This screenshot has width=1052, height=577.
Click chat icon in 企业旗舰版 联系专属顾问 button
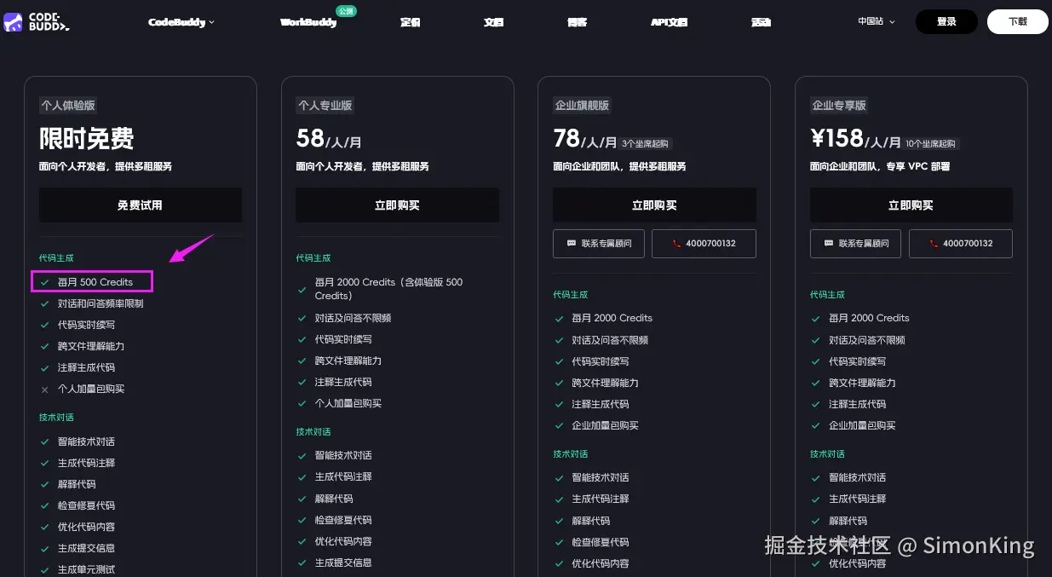571,244
